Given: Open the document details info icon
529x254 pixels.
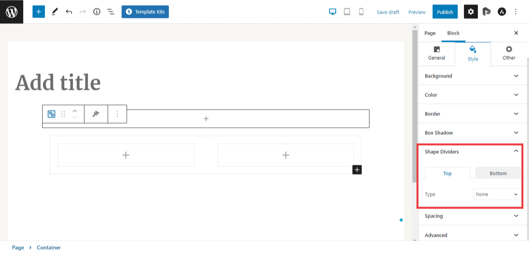Looking at the screenshot, I should pos(97,12).
